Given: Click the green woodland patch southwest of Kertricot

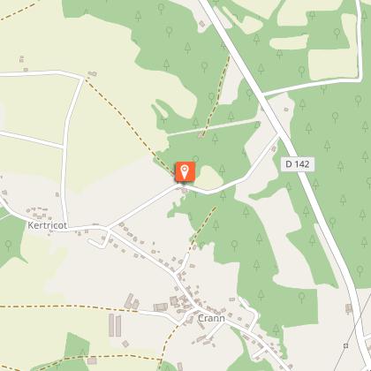Looking at the screenshot, I should click(11, 237).
